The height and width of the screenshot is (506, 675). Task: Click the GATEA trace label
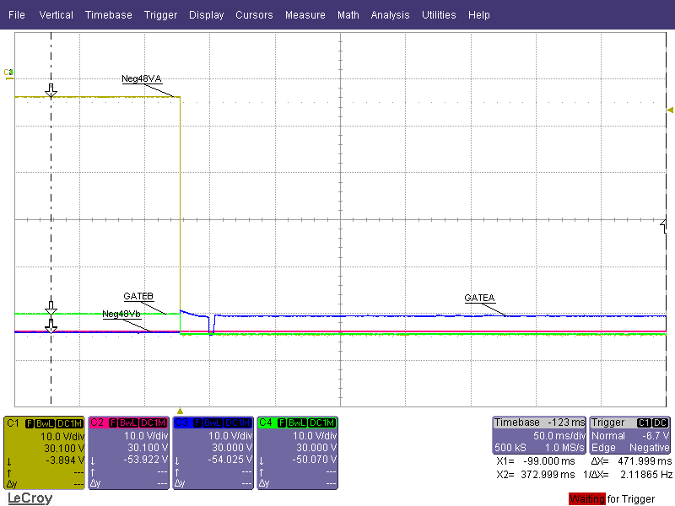click(478, 298)
